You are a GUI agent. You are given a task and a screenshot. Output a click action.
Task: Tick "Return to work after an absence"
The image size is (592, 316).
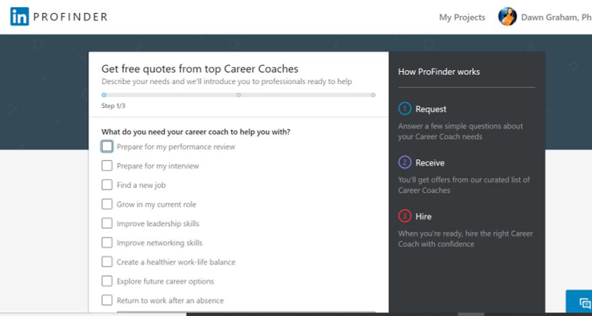(107, 300)
